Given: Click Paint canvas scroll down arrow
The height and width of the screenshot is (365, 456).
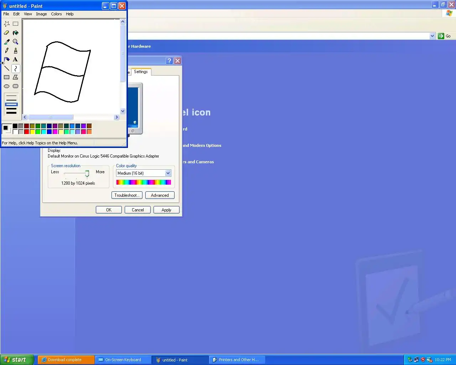Looking at the screenshot, I should [123, 111].
